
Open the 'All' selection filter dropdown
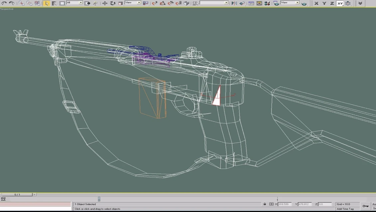click(x=74, y=3)
